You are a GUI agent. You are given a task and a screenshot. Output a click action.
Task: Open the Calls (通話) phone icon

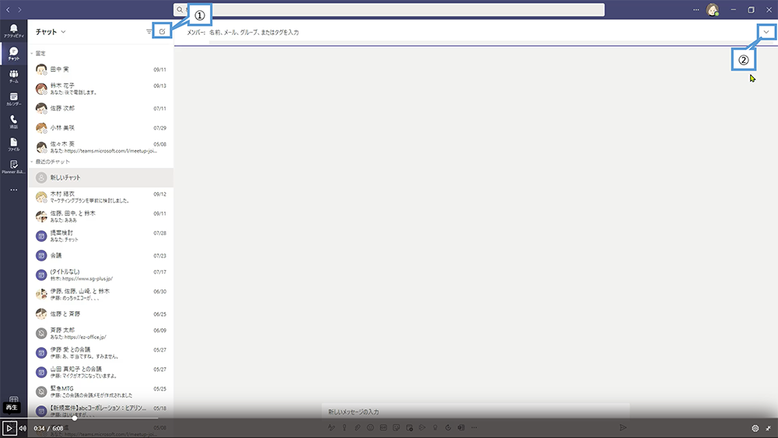[x=13, y=121]
